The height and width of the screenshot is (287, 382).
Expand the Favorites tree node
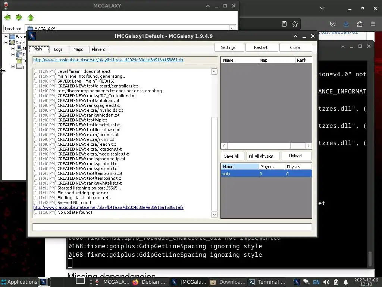tap(6, 36)
